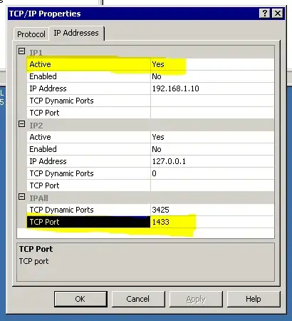292x321 pixels.
Task: Collapse the IP1 section
Action: pos(21,51)
